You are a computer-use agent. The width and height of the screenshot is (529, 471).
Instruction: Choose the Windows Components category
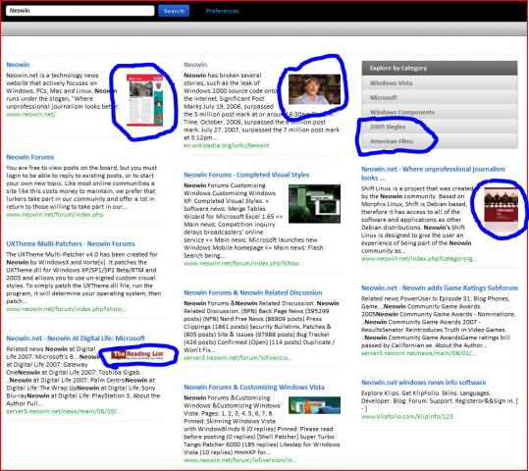(x=440, y=112)
